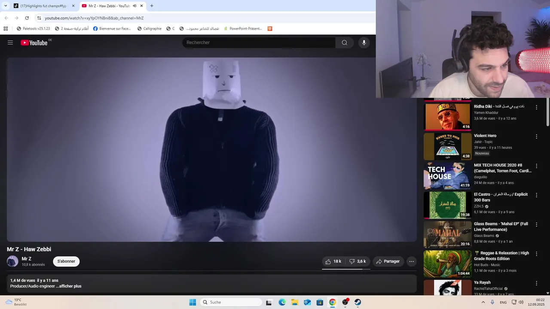
Task: Dislike the video (3,6 k thumbs down)
Action: pyautogui.click(x=357, y=261)
